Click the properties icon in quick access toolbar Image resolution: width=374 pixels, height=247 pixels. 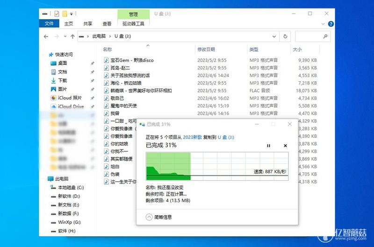click(x=57, y=14)
